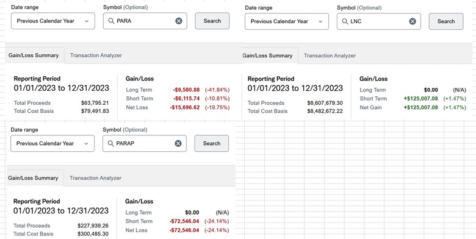Search for PARA symbol results
This screenshot has height=239, width=476.
click(212, 21)
